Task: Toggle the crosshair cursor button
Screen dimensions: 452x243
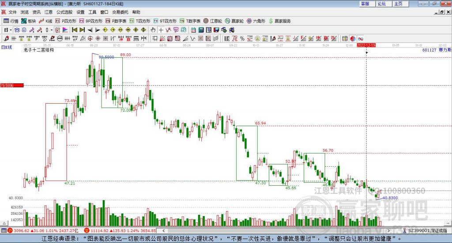Action: click(161, 30)
